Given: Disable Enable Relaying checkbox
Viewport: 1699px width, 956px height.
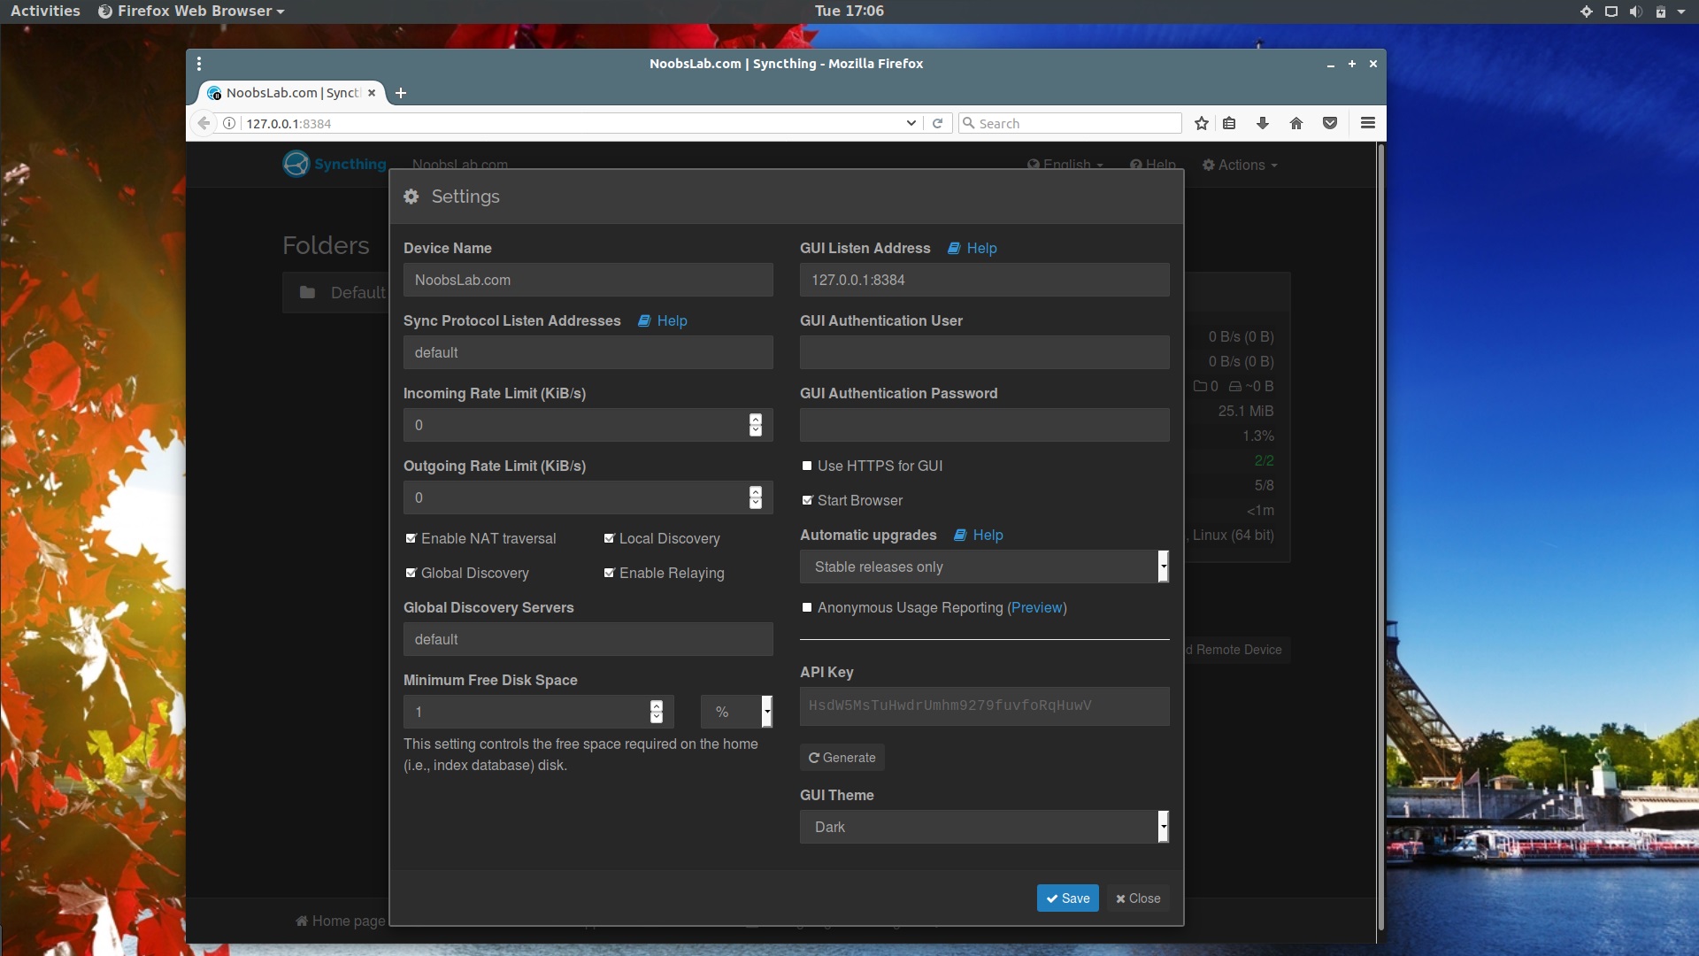Looking at the screenshot, I should coord(609,573).
